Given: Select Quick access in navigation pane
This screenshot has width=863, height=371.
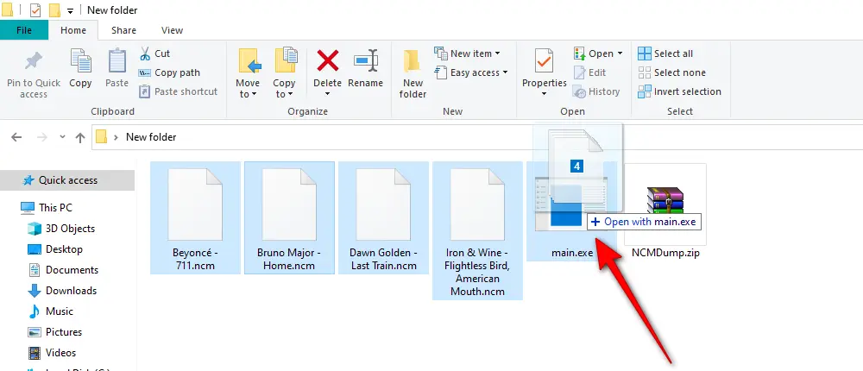Looking at the screenshot, I should click(67, 180).
